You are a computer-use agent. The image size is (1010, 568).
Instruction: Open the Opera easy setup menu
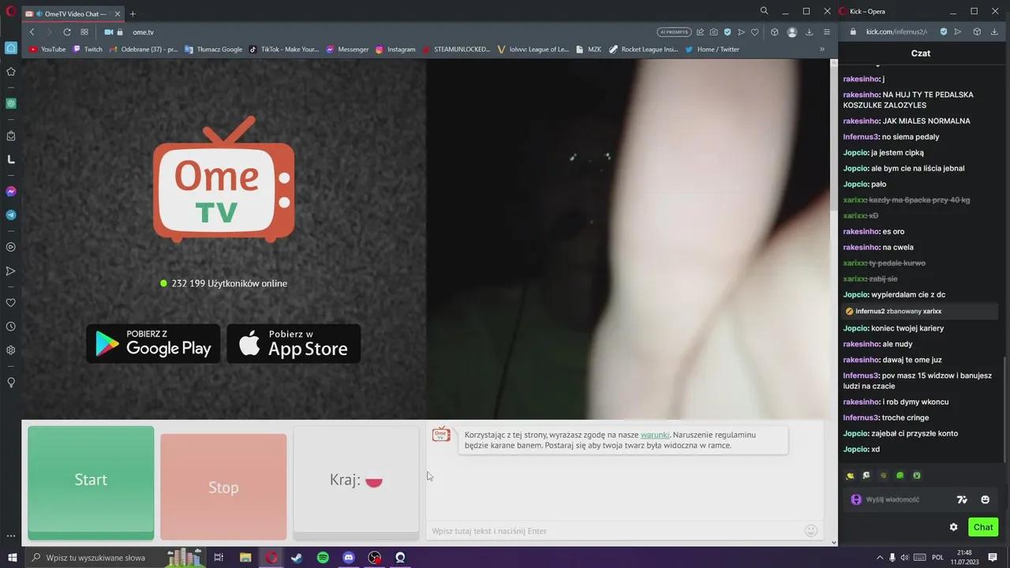[826, 32]
